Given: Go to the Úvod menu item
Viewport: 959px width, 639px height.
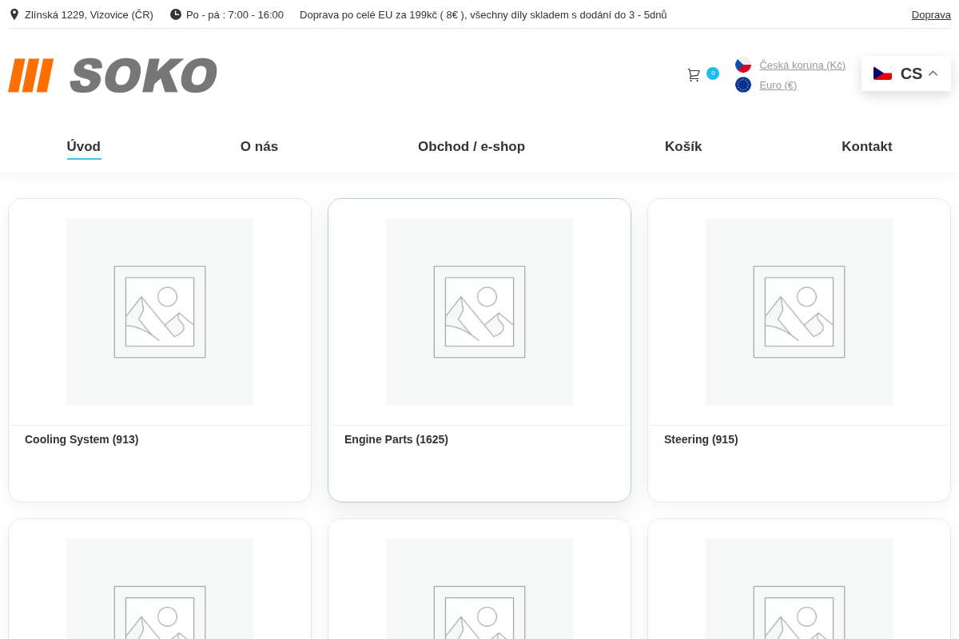Looking at the screenshot, I should [x=84, y=147].
